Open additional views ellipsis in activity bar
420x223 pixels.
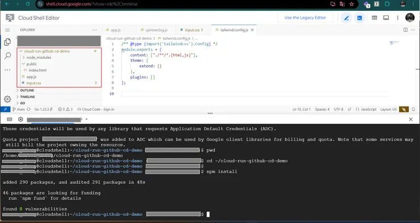[7, 70]
